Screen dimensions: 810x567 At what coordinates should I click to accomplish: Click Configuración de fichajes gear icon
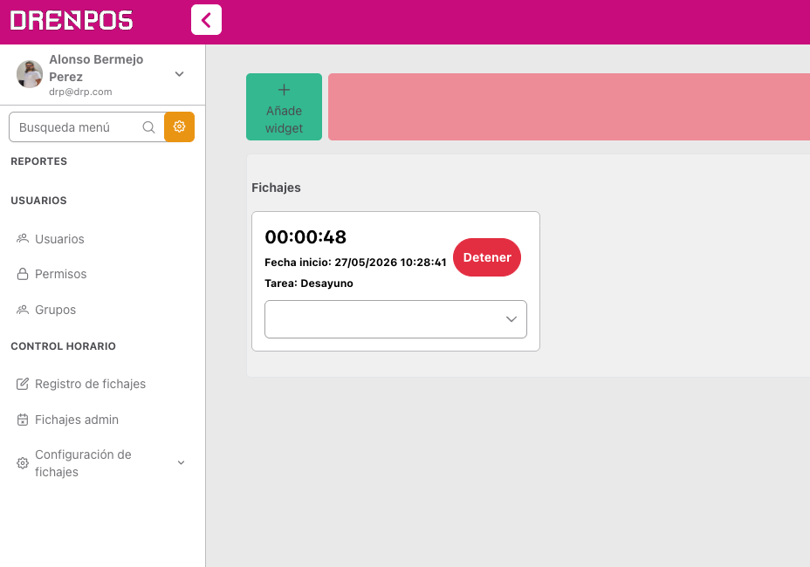pos(22,462)
